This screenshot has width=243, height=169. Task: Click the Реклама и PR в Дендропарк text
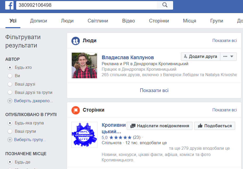tap(145, 64)
